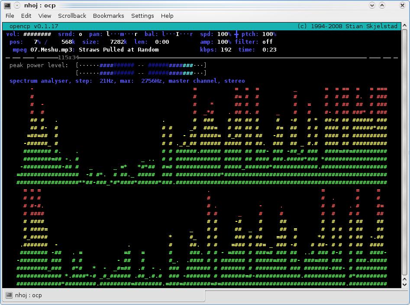Click the scrollbar down arrow
410x305 pixels.
(x=405, y=284)
